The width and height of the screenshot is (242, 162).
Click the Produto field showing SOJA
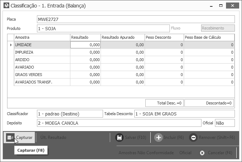point(103,28)
